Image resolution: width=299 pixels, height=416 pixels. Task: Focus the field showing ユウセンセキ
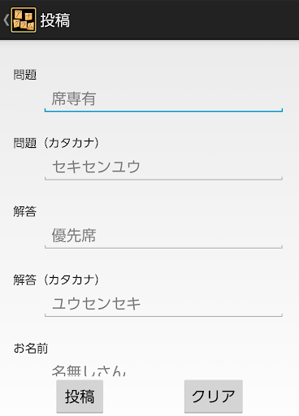[163, 304]
